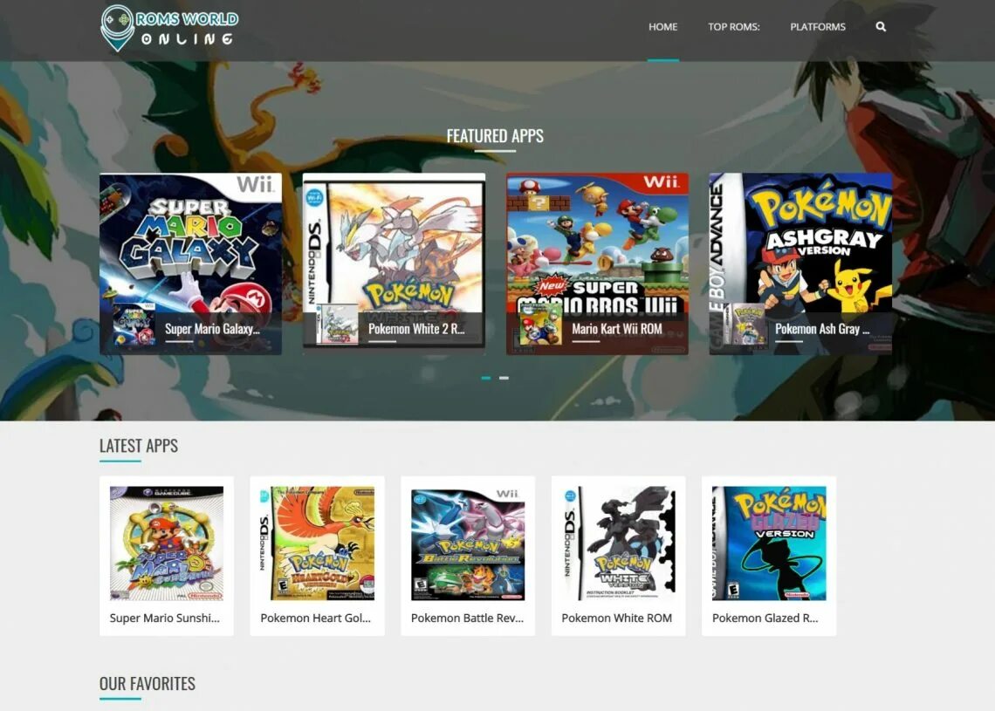Open the search icon in navigation bar
This screenshot has width=995, height=711.
pyautogui.click(x=881, y=27)
